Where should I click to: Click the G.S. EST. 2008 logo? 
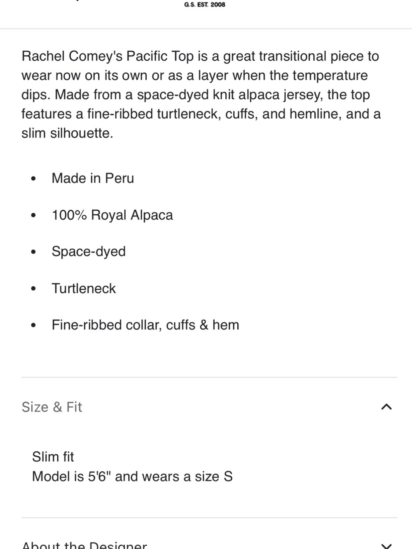pos(205,5)
